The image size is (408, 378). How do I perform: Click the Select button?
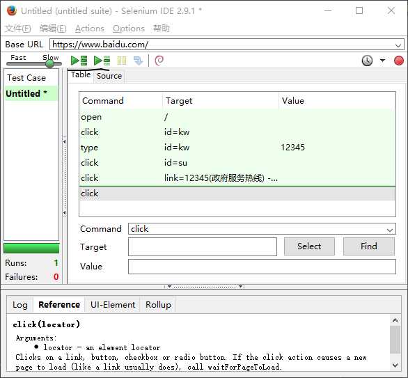coord(309,246)
